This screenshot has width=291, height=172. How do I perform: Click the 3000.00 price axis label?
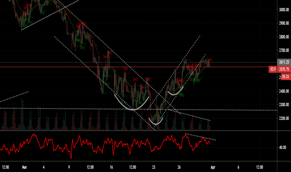[284, 10]
